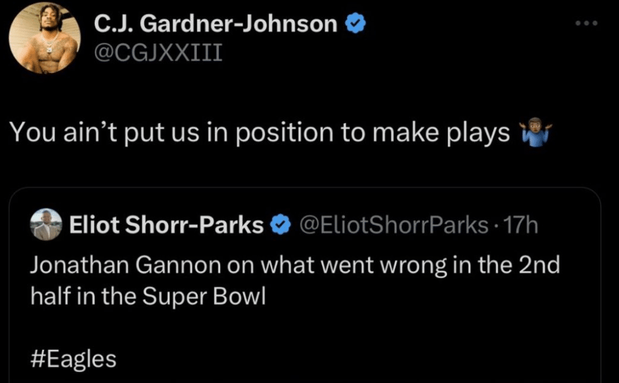Follow the #Eagles hashtag
The width and height of the screenshot is (619, 383).
(x=73, y=359)
